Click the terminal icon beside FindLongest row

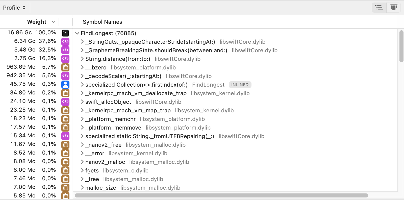65,33
